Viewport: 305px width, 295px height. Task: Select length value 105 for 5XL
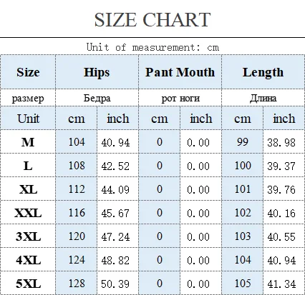click(243, 284)
